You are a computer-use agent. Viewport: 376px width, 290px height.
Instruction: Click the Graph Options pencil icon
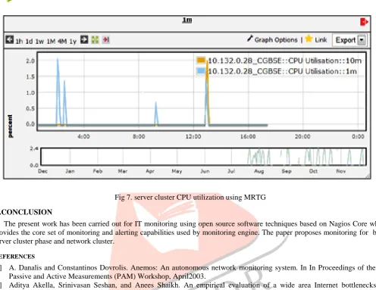(249, 39)
